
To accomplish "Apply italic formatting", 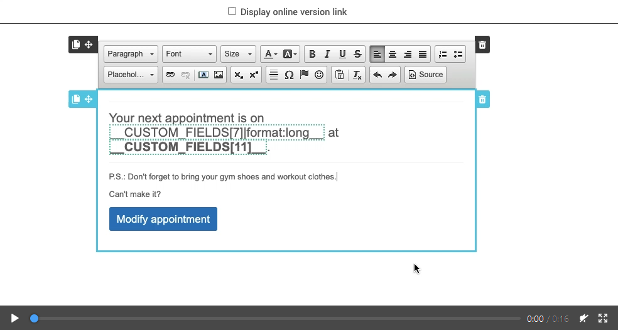I will click(327, 54).
